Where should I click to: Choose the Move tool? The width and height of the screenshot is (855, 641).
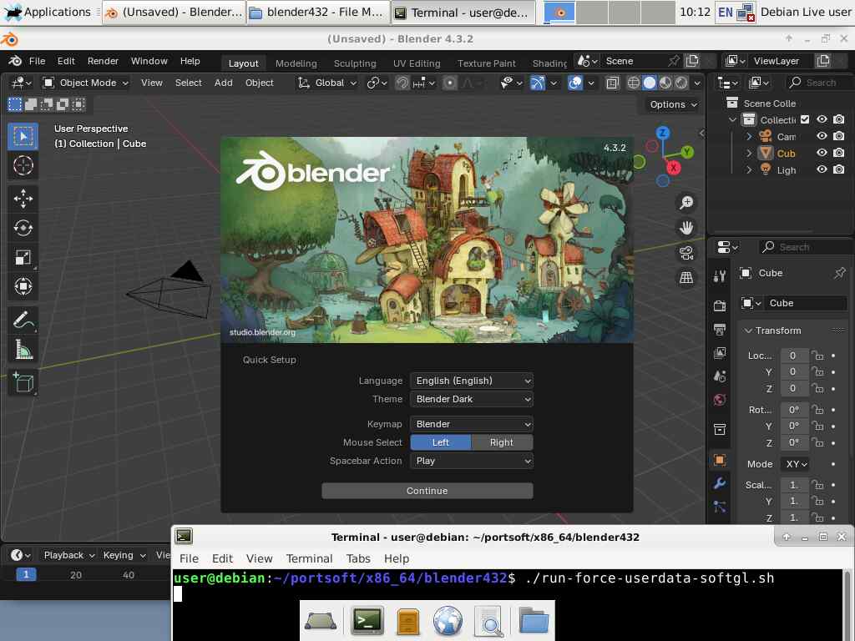coord(23,199)
